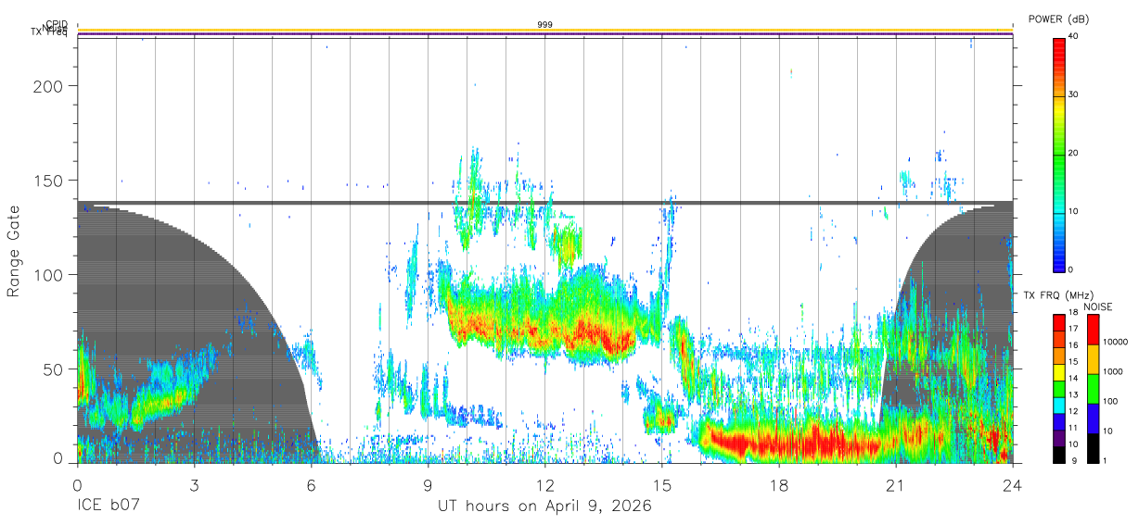Click the orange 1000–10000 NOISE scale segment
The image size is (1139, 525).
point(1094,359)
